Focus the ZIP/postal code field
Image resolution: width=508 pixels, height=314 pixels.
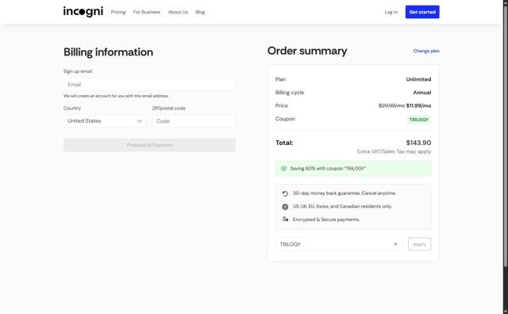194,121
